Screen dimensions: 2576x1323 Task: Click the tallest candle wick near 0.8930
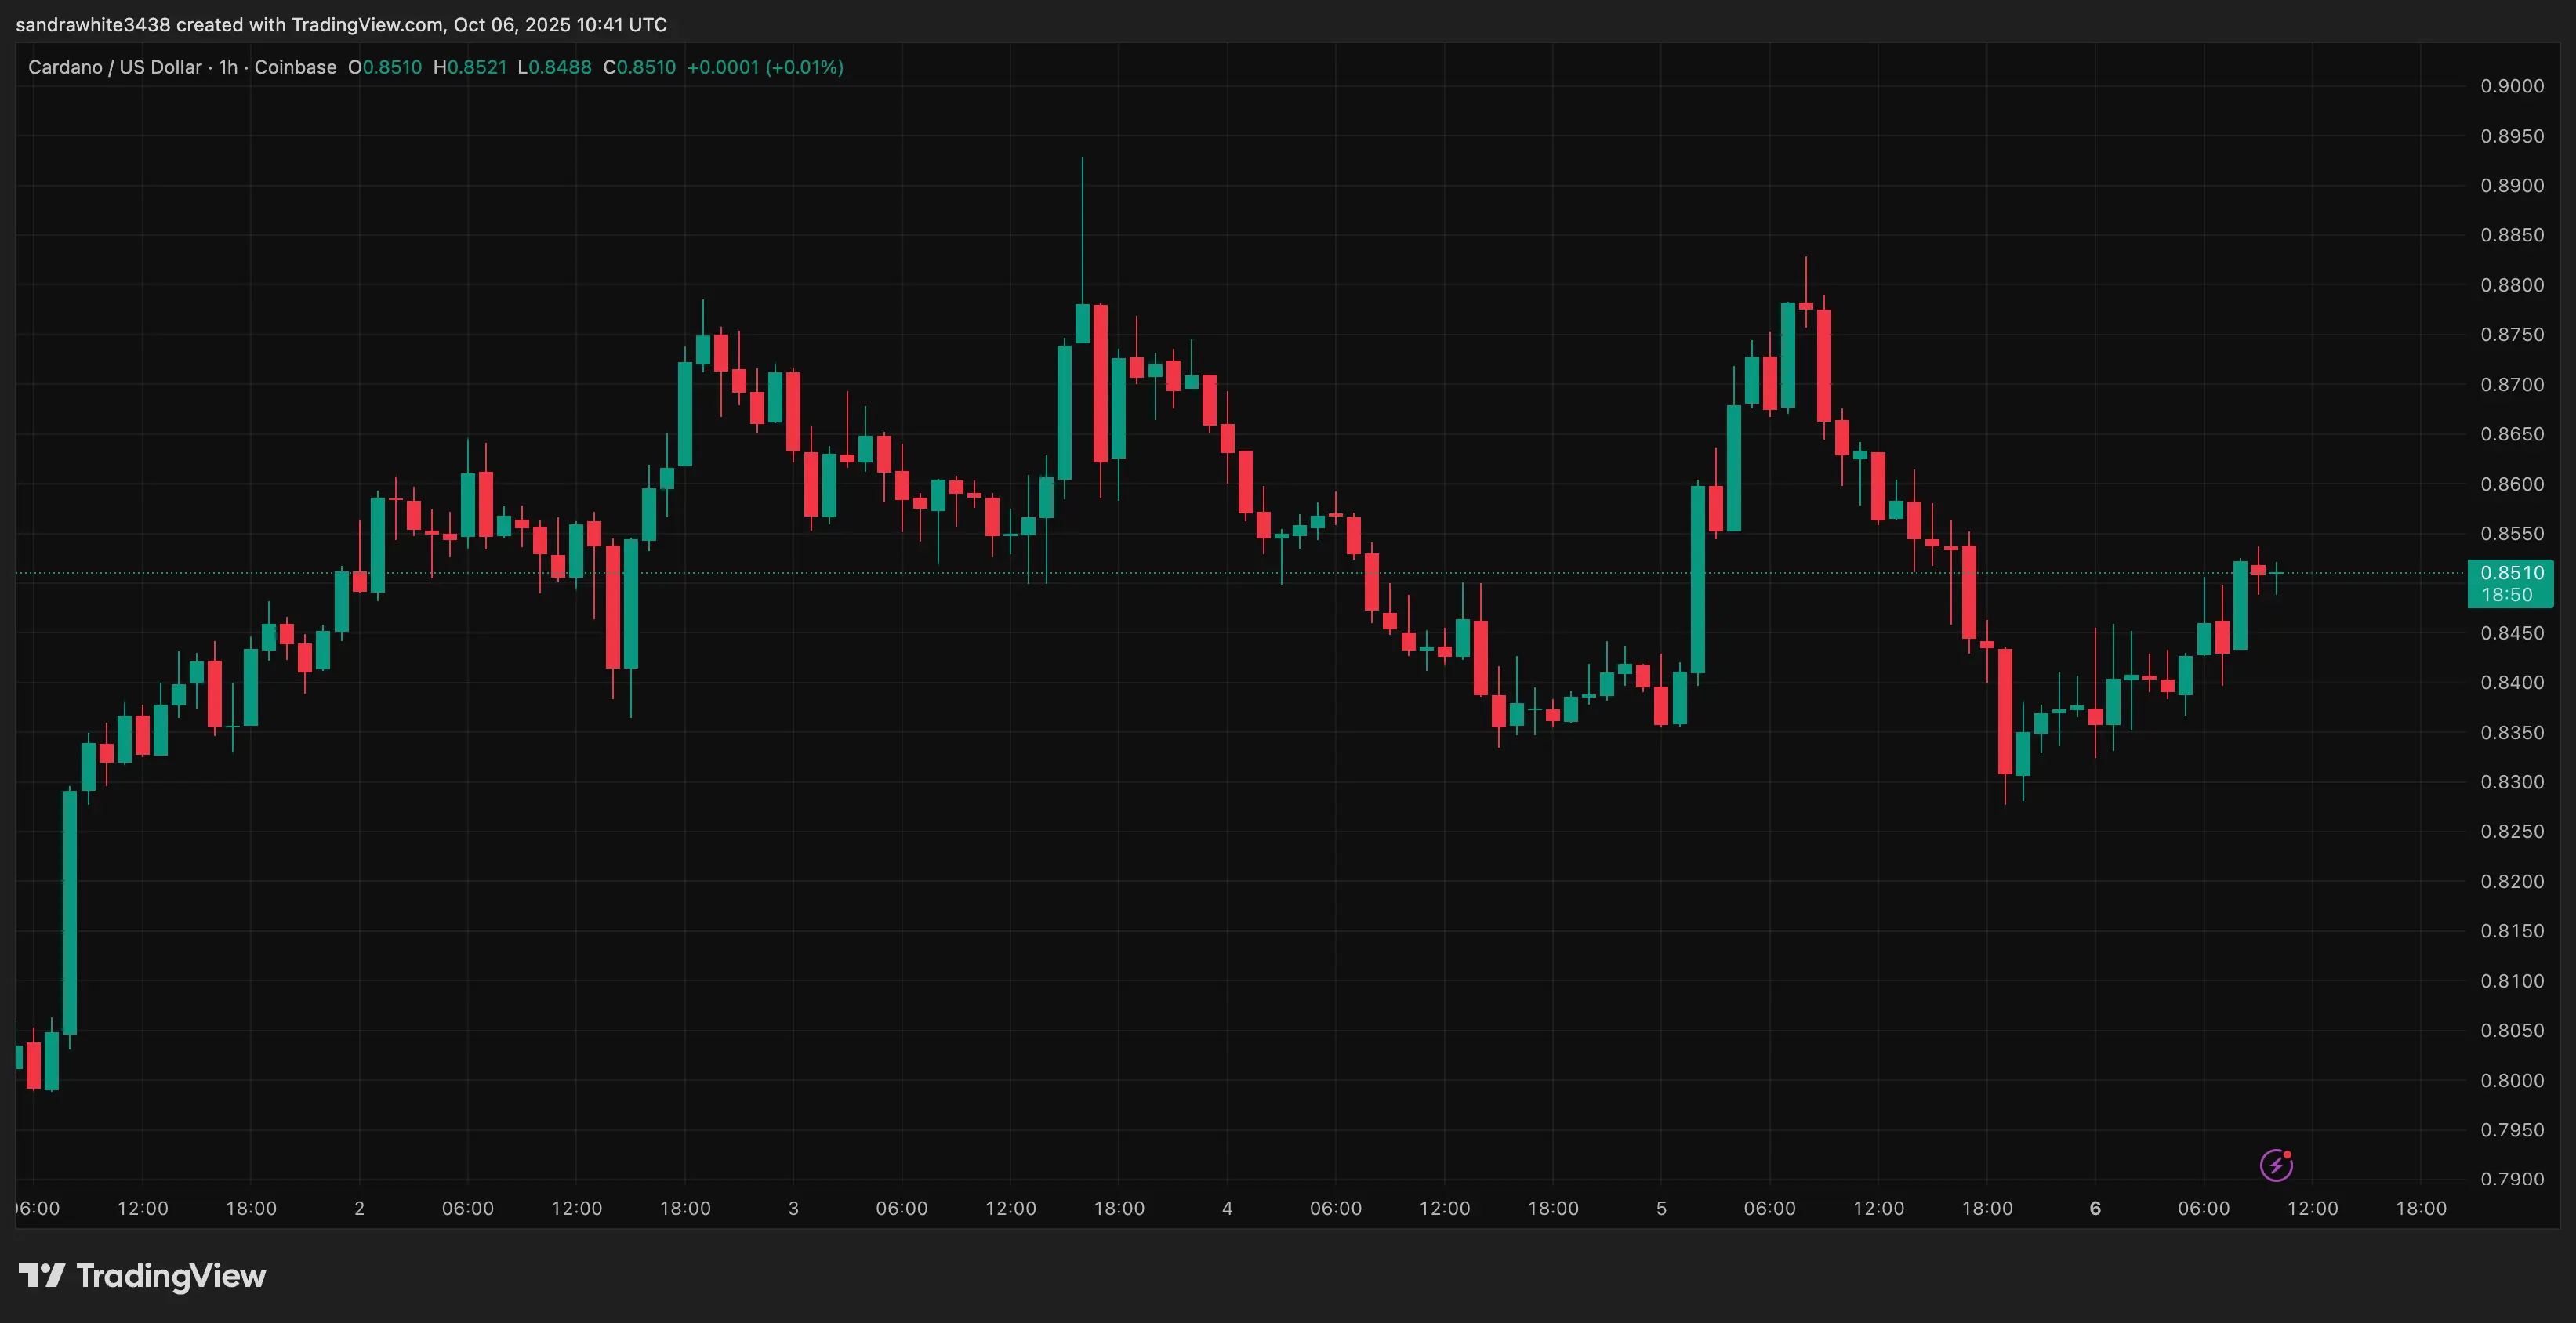1082,220
